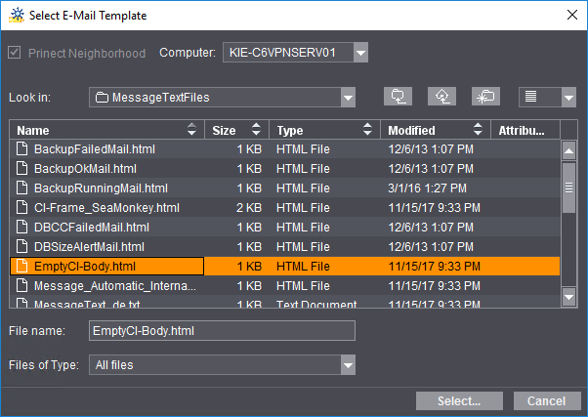Select CI-Frame_SeaMonkey.html in the file list

coord(106,207)
